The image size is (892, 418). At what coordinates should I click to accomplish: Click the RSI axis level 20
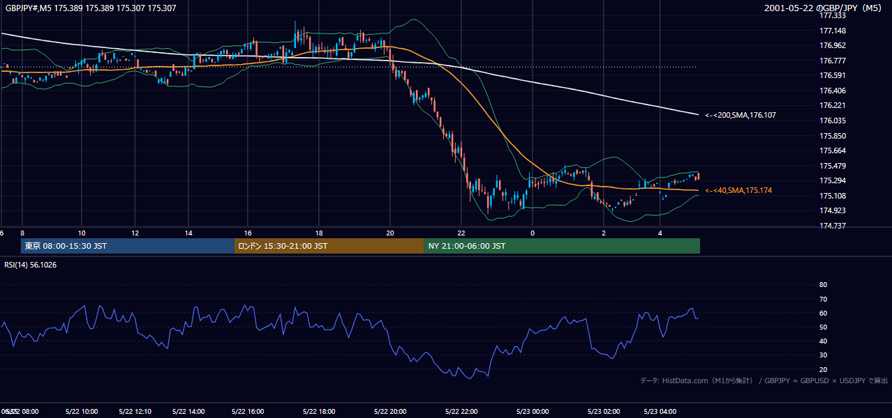point(823,369)
